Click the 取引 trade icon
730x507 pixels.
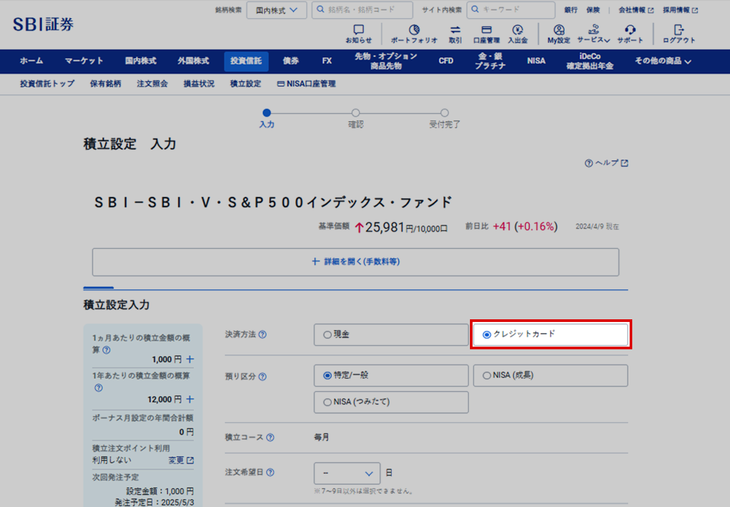pyautogui.click(x=456, y=31)
